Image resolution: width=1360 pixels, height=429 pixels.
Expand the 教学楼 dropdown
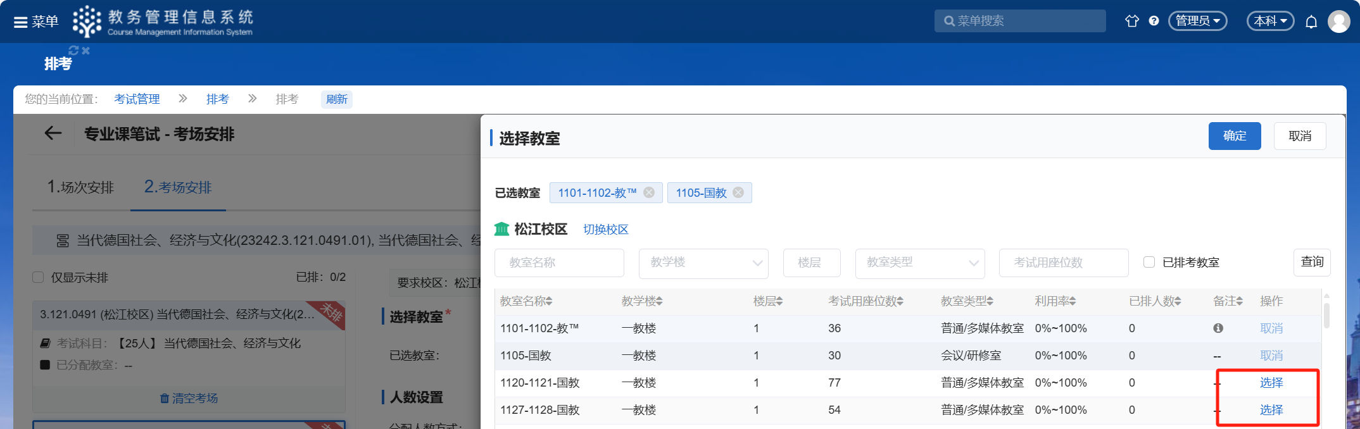(x=703, y=263)
